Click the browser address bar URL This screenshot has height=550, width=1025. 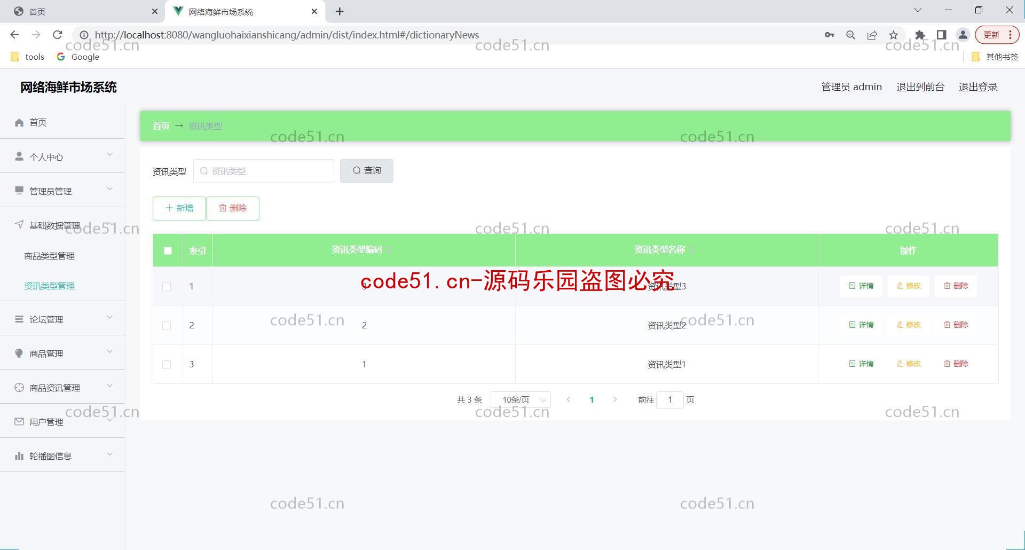(287, 35)
